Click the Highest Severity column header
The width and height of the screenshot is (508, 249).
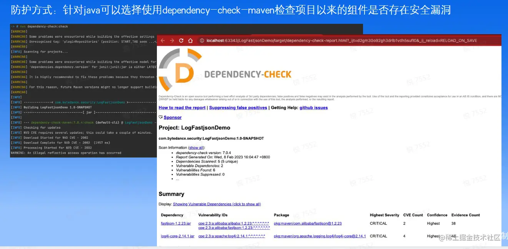pos(385,215)
